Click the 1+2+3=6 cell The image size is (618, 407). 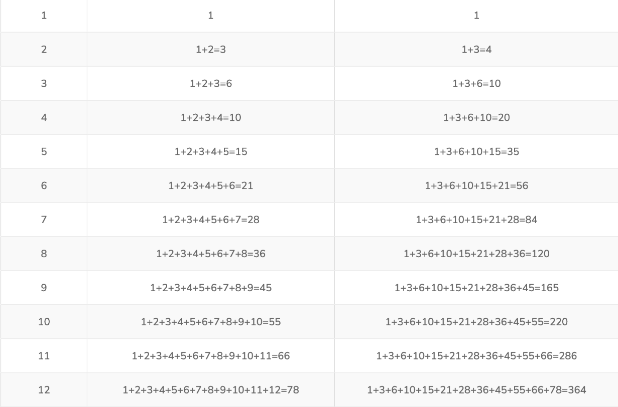click(x=210, y=84)
